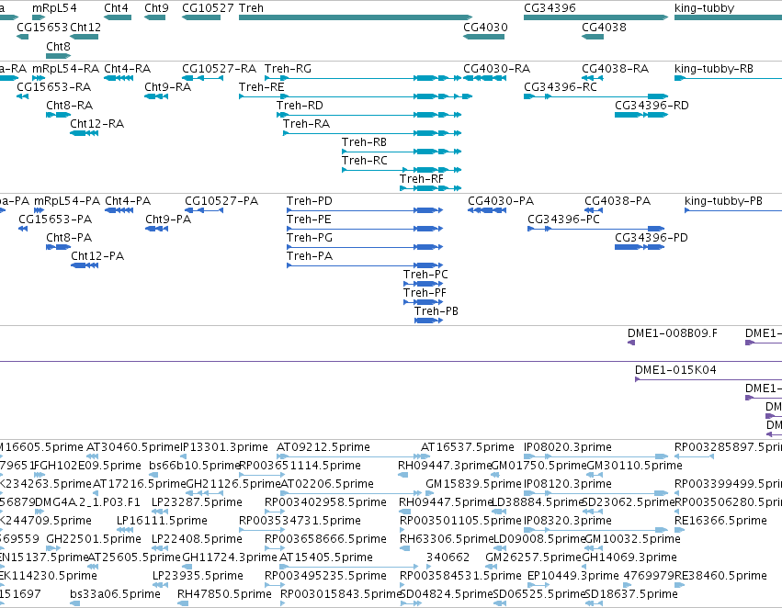
Task: Select the Treh gene label in top track
Action: (x=252, y=8)
